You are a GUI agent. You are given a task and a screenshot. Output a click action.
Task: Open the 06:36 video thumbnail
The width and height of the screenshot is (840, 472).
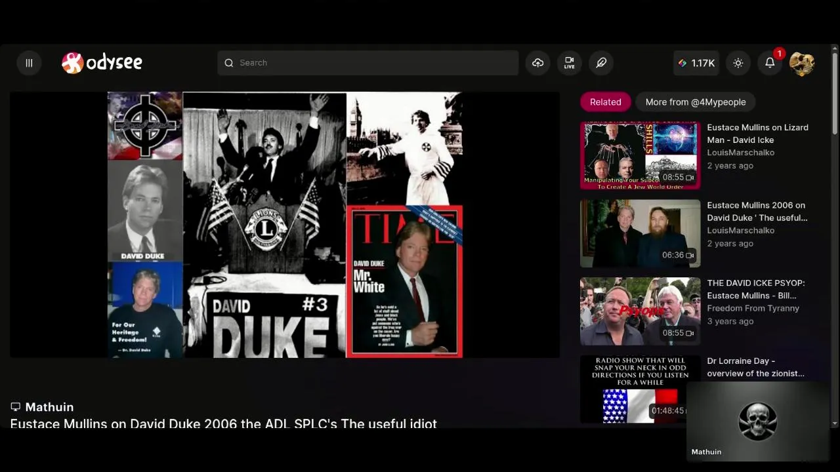click(640, 233)
